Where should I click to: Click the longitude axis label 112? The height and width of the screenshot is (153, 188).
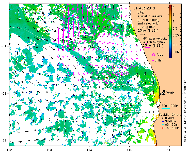[9, 150]
